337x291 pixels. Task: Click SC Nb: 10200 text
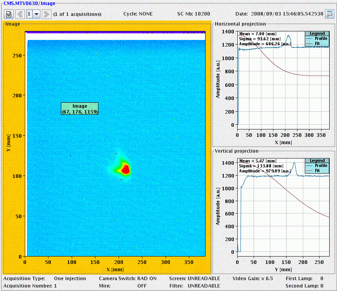[x=194, y=14]
